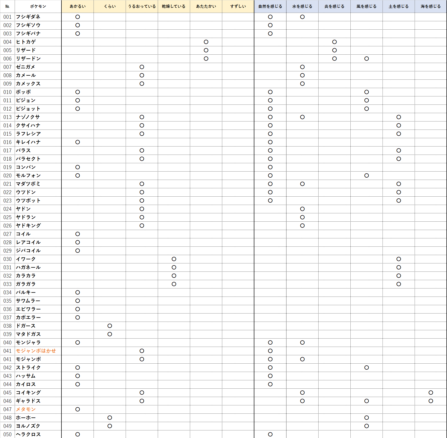Image resolution: width=447 pixels, height=438 pixels.
Task: Click ホーホー's circle under 風を感じる
Action: tap(367, 418)
